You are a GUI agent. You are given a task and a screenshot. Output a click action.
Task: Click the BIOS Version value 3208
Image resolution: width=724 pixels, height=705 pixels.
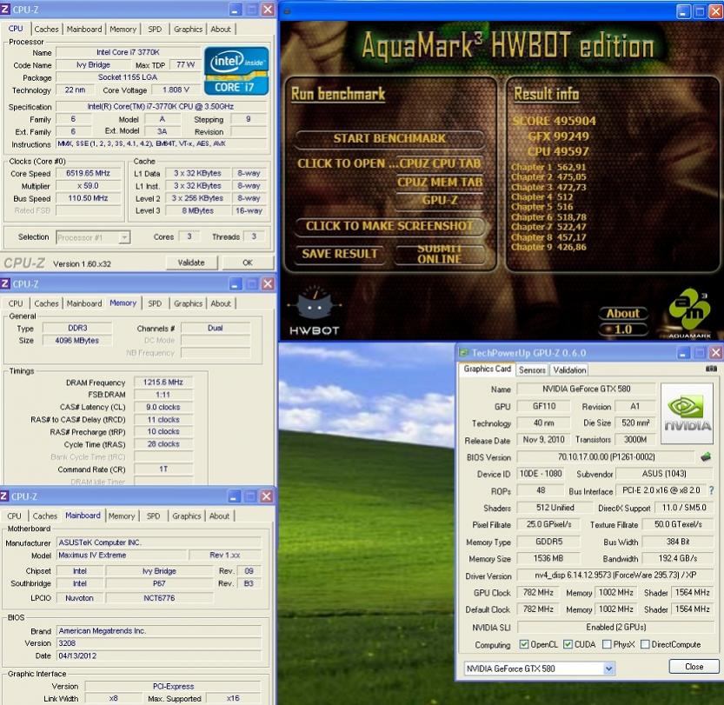point(158,643)
